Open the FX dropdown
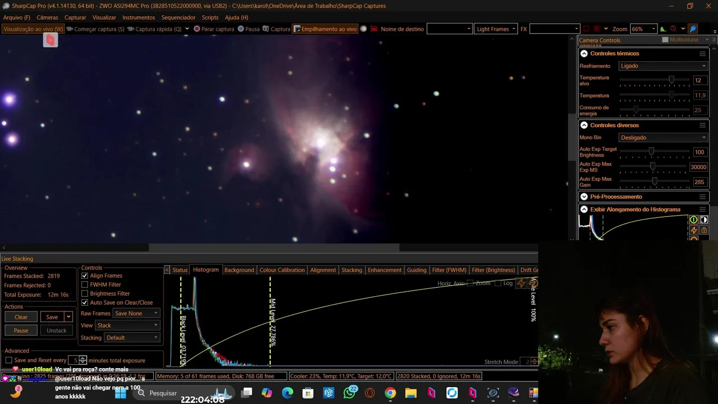This screenshot has width=718, height=404. coord(554,29)
